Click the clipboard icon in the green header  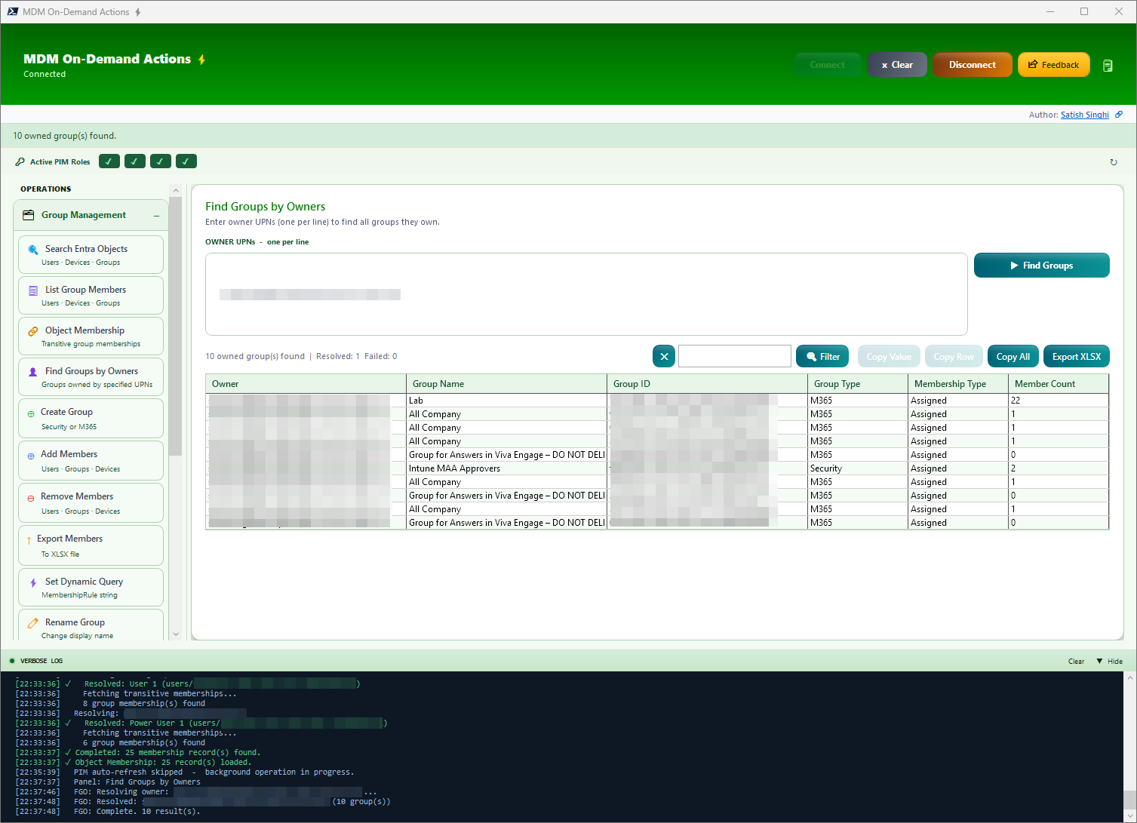pyautogui.click(x=1108, y=65)
